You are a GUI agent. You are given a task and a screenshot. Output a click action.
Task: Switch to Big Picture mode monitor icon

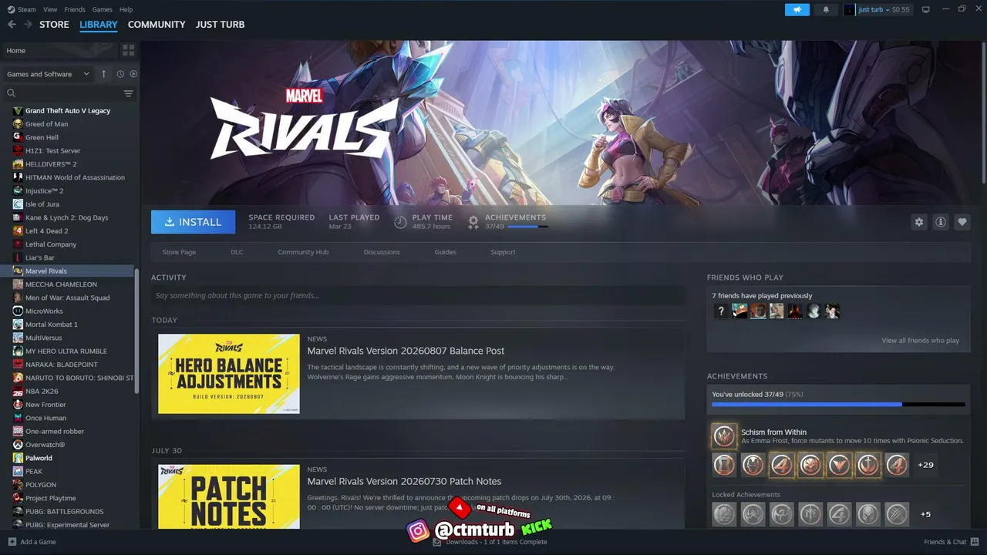point(926,9)
